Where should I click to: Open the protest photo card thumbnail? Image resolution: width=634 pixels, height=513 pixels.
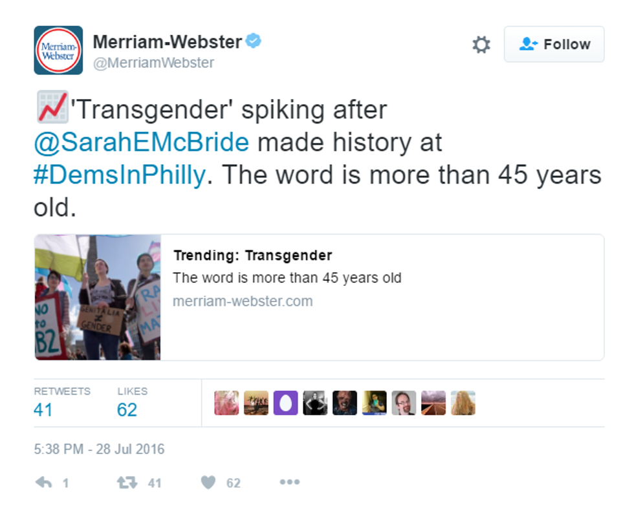tap(98, 297)
